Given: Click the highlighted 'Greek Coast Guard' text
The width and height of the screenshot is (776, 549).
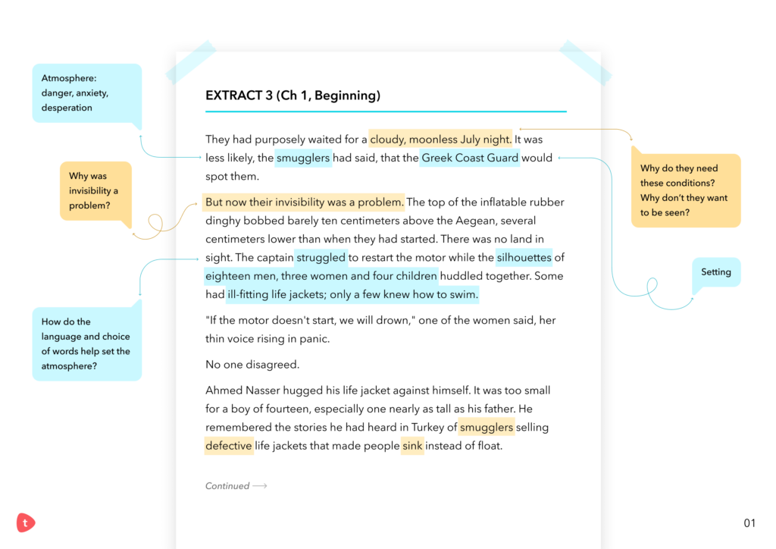Looking at the screenshot, I should [x=470, y=158].
